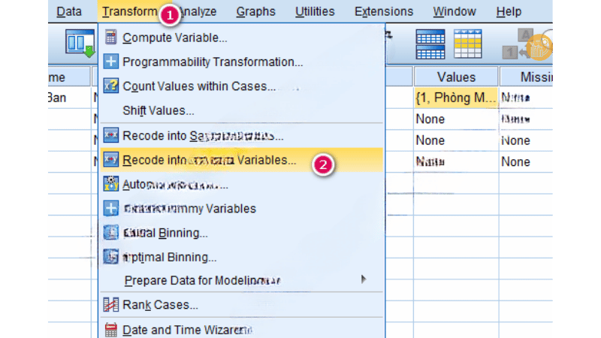Click the Rank Cases icon

(111, 304)
